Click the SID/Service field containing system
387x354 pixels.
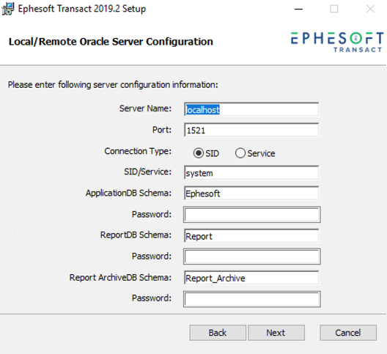click(251, 173)
